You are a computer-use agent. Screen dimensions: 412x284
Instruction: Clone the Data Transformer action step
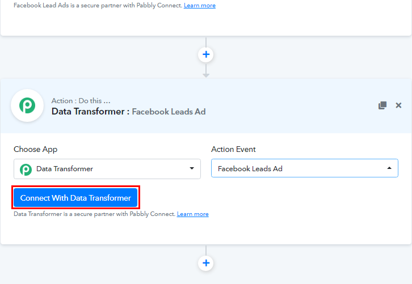coord(382,105)
